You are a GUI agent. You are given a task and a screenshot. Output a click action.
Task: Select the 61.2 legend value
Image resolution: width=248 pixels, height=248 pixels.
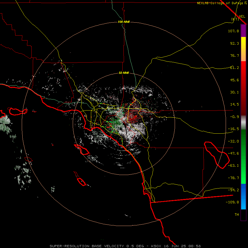click(x=234, y=68)
